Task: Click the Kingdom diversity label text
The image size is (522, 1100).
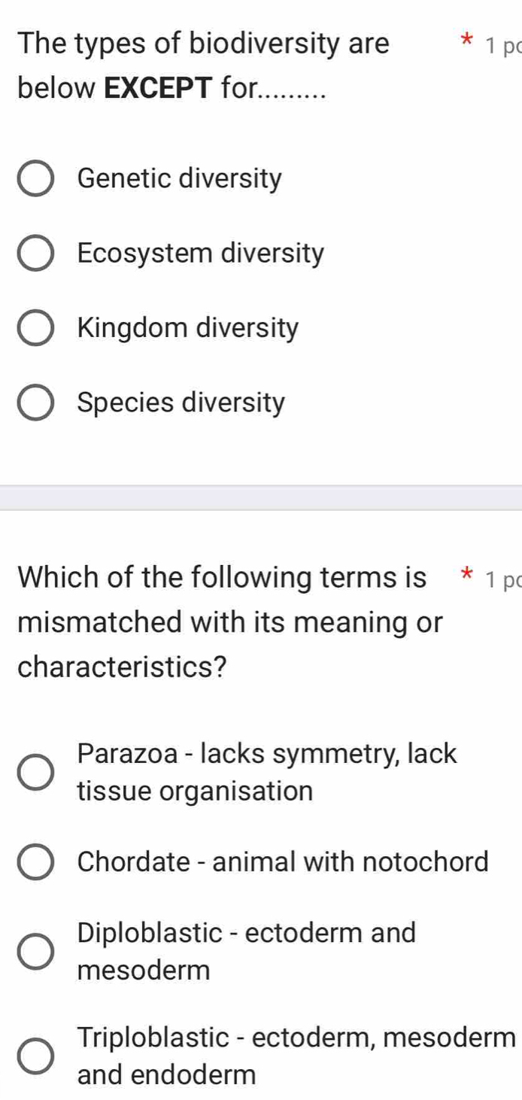Action: click(187, 327)
